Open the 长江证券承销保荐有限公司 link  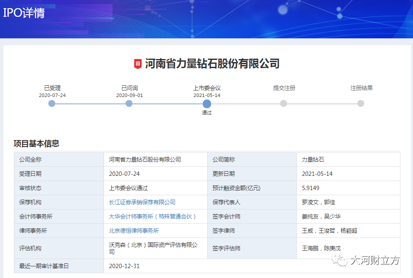pyautogui.click(x=142, y=202)
